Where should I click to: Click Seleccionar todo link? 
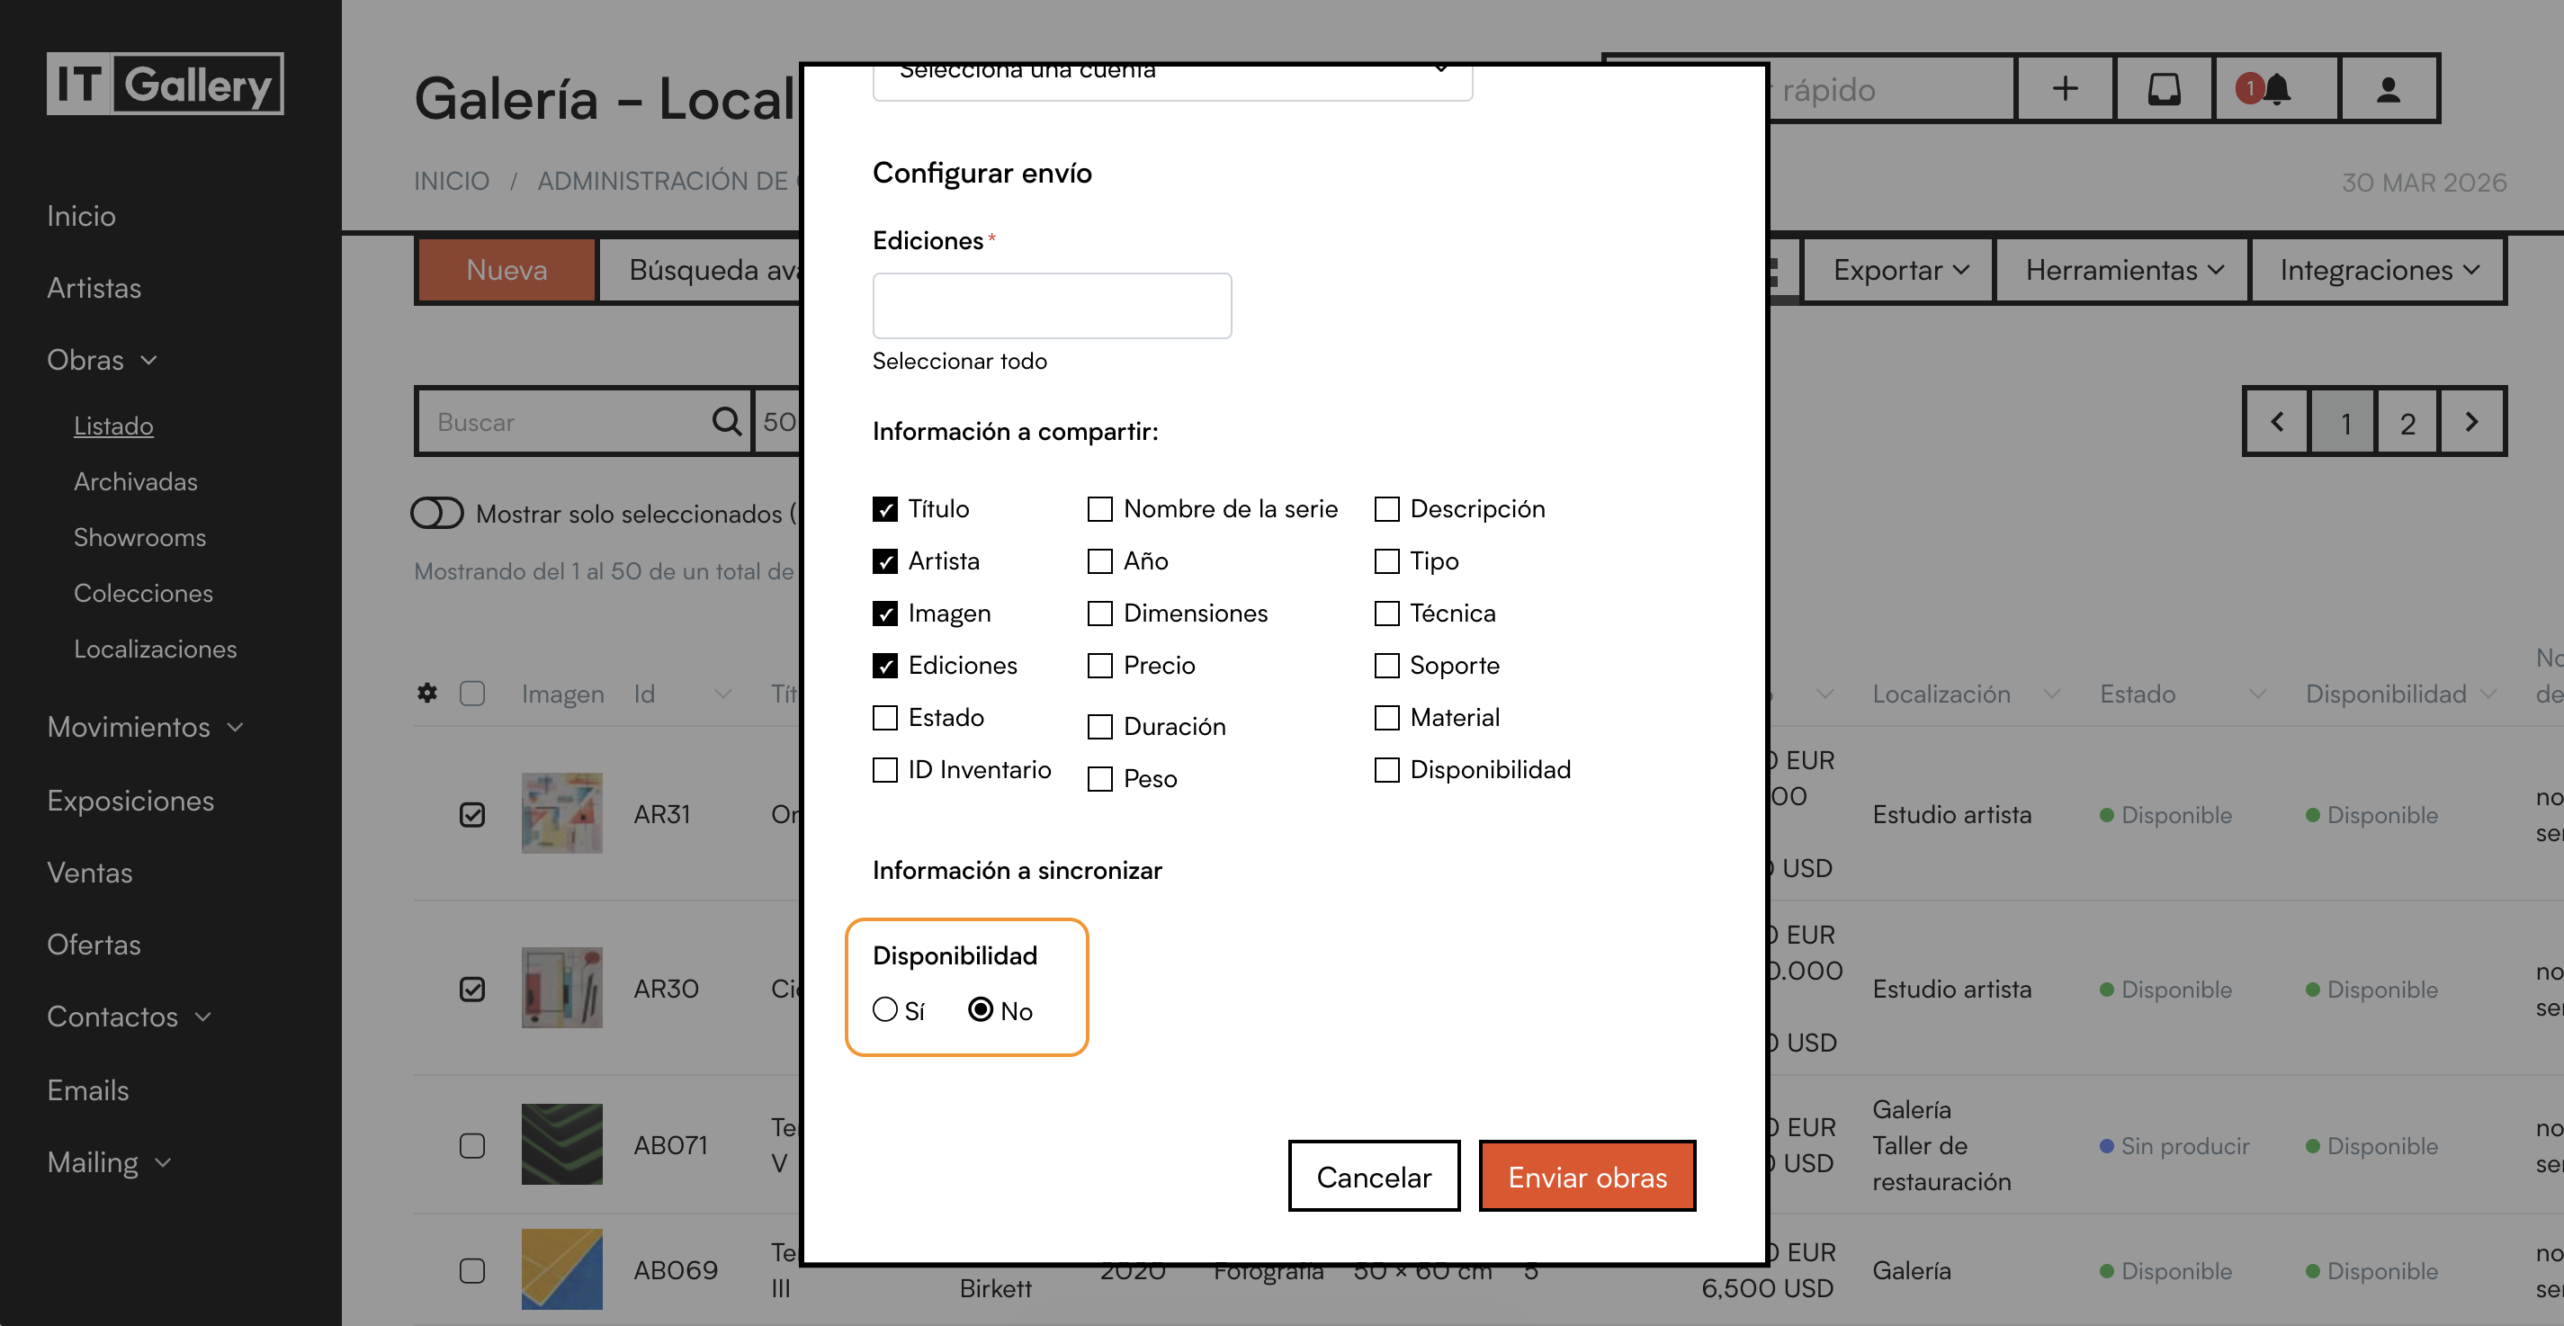(x=960, y=361)
